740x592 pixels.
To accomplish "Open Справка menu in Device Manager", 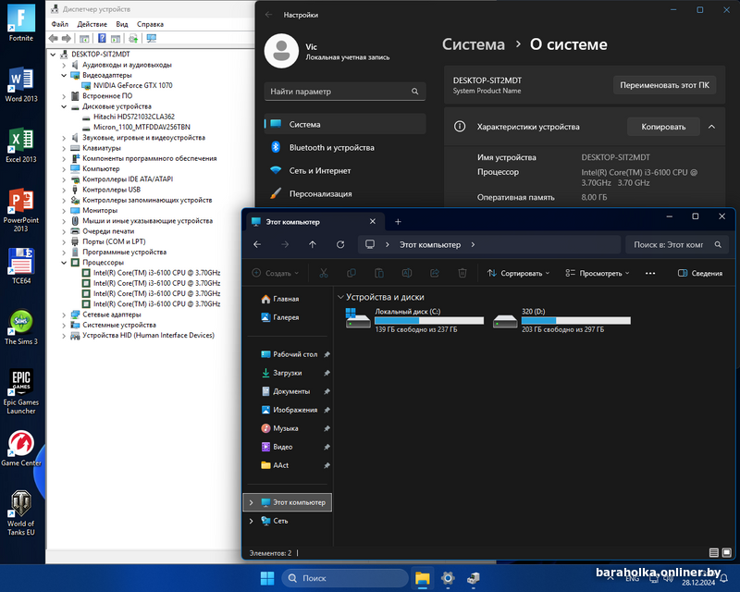I will [x=150, y=24].
